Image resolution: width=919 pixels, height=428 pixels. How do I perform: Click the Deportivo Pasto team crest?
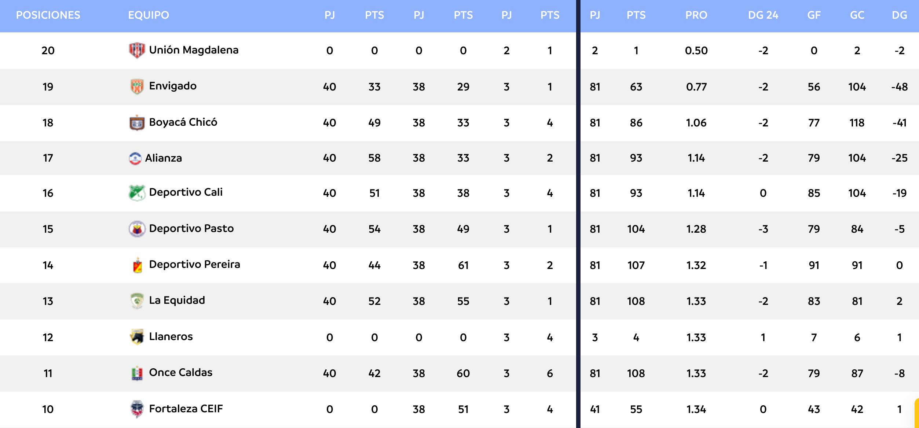[137, 229]
